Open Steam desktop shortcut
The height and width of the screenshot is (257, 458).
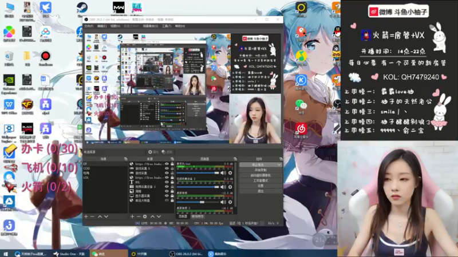(82, 9)
